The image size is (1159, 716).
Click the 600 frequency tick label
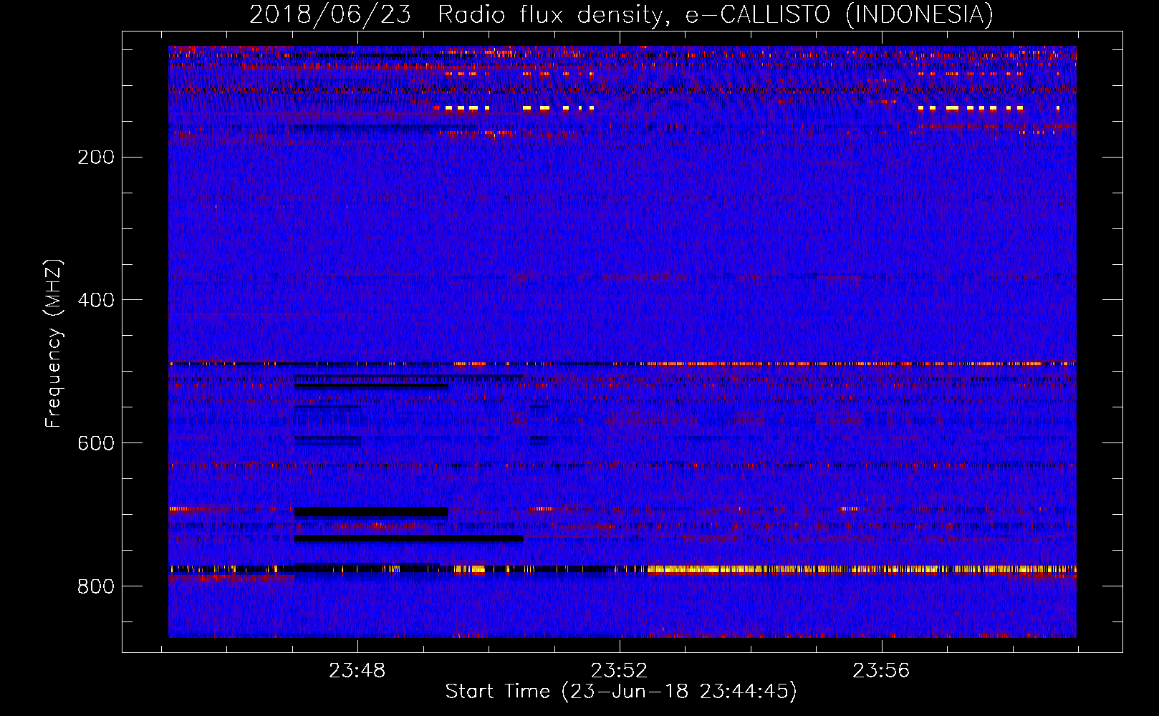96,443
